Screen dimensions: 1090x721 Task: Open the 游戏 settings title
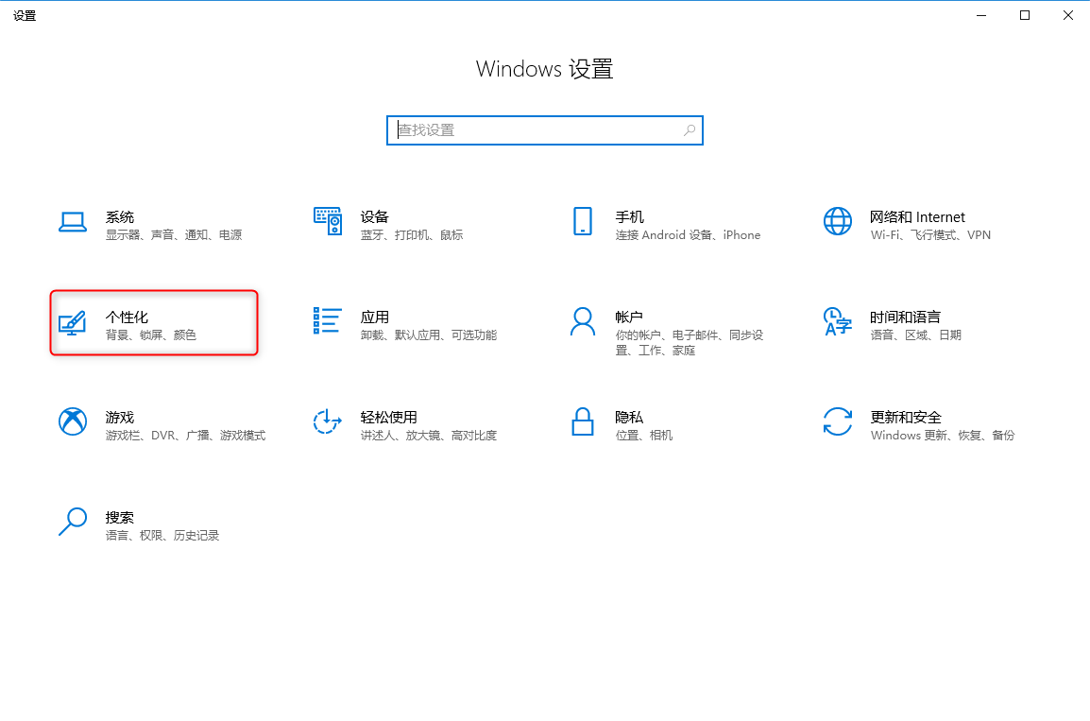point(120,417)
